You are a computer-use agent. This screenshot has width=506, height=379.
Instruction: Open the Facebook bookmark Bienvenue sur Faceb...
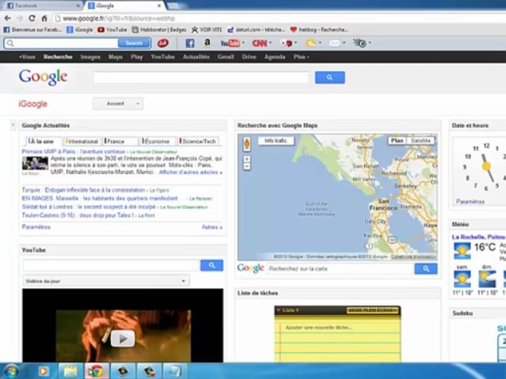(32, 29)
